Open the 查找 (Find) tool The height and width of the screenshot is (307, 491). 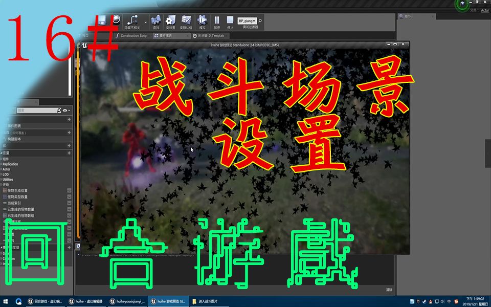tap(157, 19)
